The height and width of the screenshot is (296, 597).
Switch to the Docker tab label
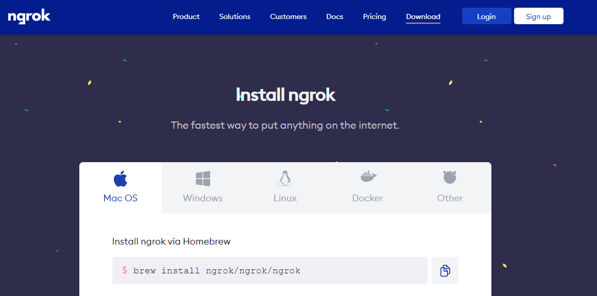(x=367, y=198)
